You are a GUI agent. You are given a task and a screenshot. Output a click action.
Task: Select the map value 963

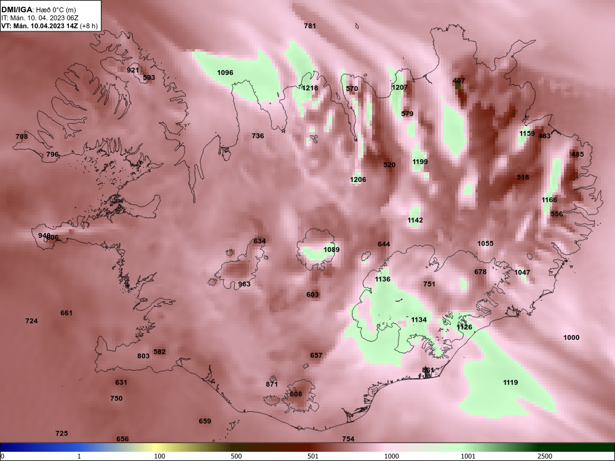tap(244, 284)
